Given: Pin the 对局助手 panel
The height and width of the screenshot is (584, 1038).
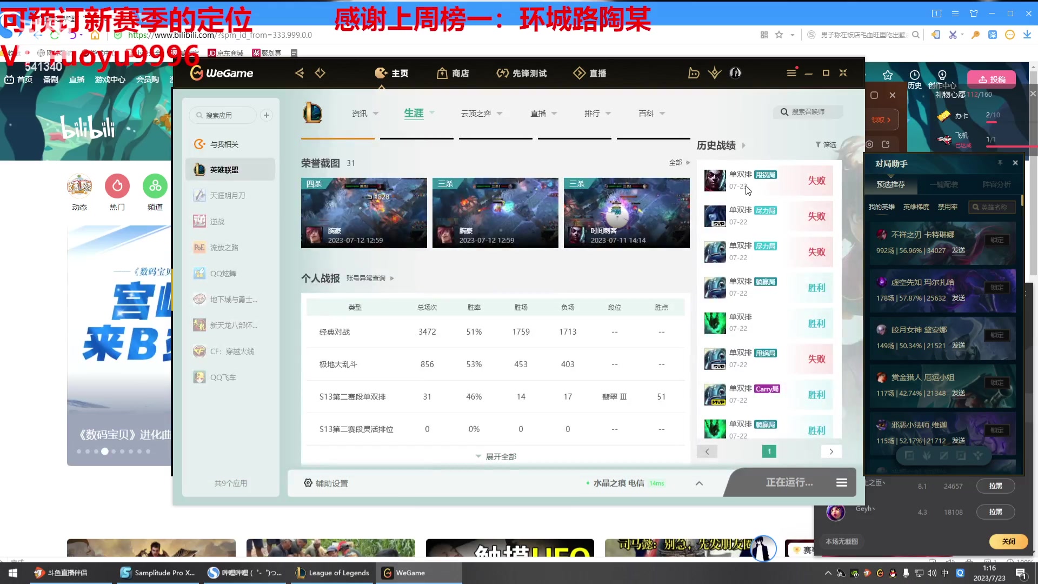Looking at the screenshot, I should tap(1000, 163).
